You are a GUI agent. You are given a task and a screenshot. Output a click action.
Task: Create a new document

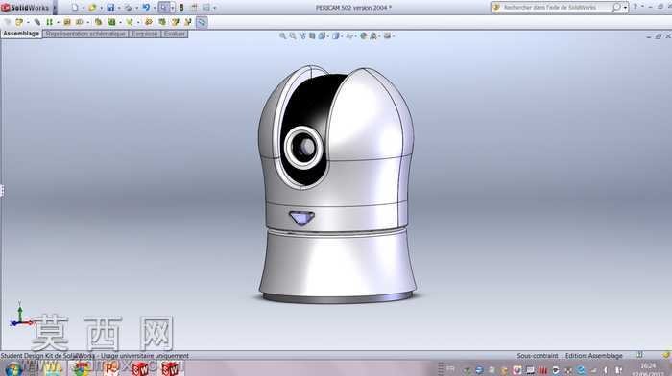(75, 8)
